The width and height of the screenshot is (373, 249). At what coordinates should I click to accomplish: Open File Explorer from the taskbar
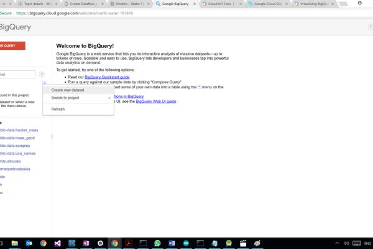(x=15, y=243)
